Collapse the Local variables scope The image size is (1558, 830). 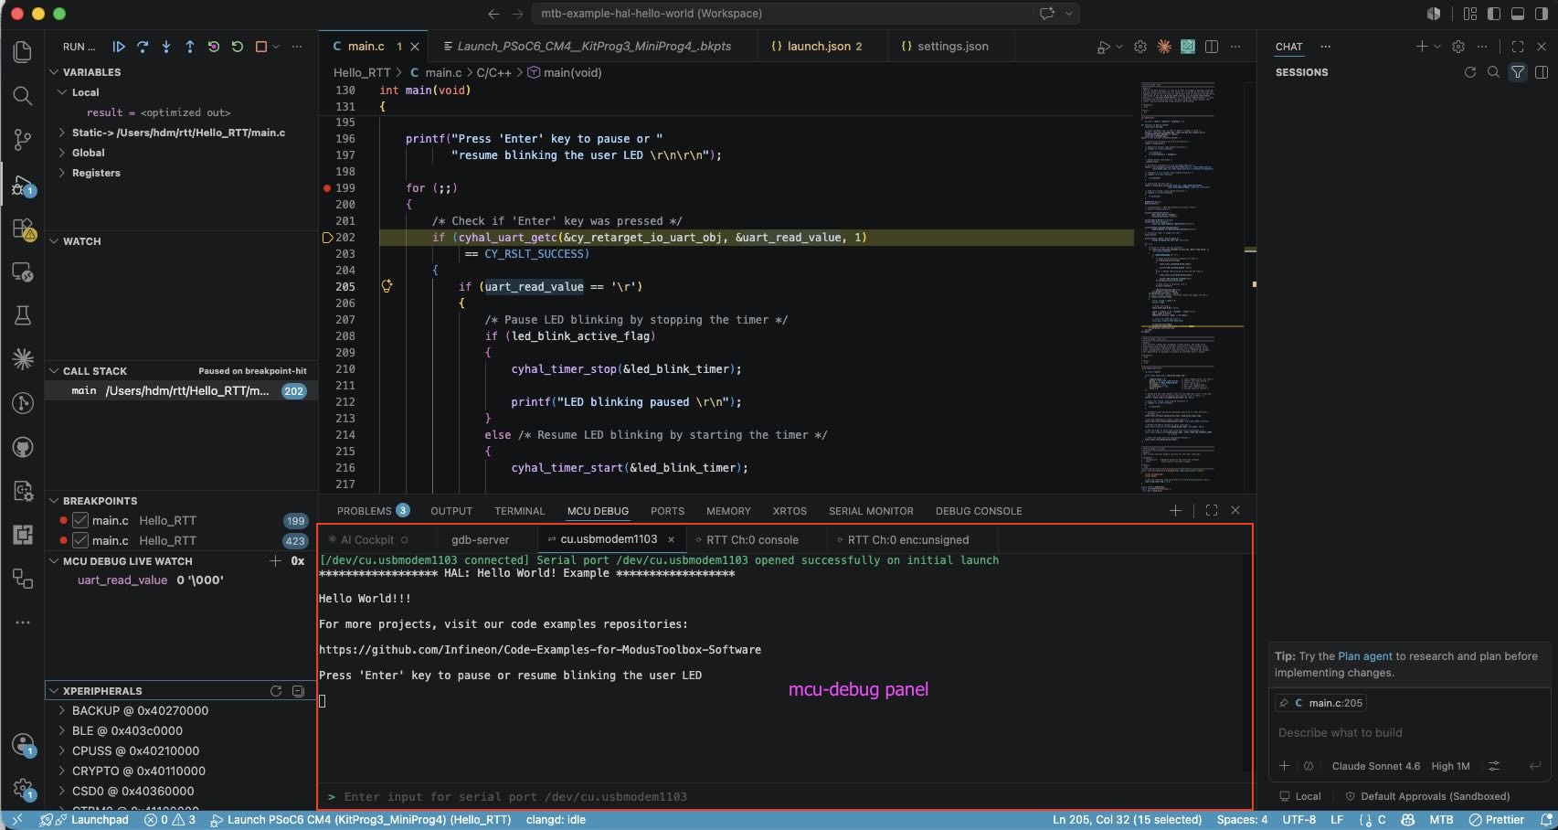(62, 92)
